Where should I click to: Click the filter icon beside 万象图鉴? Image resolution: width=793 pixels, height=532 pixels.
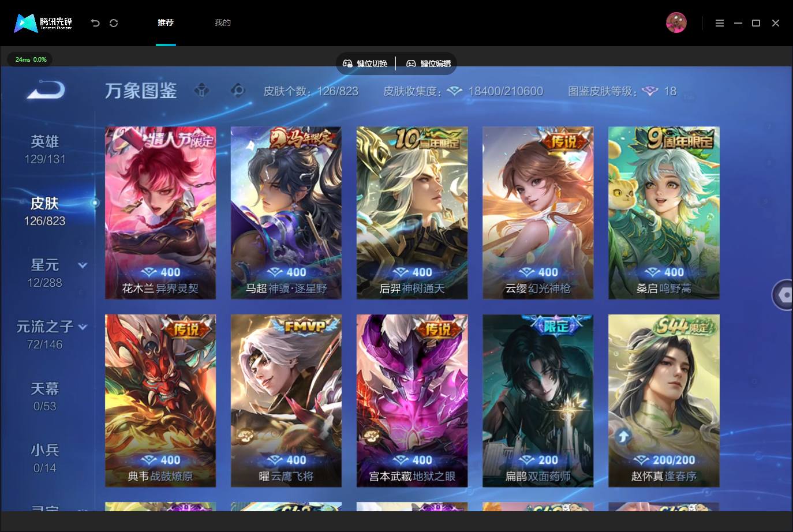click(201, 91)
